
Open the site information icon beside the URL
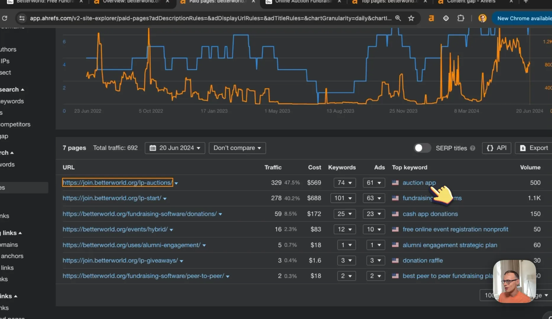[x=22, y=18]
